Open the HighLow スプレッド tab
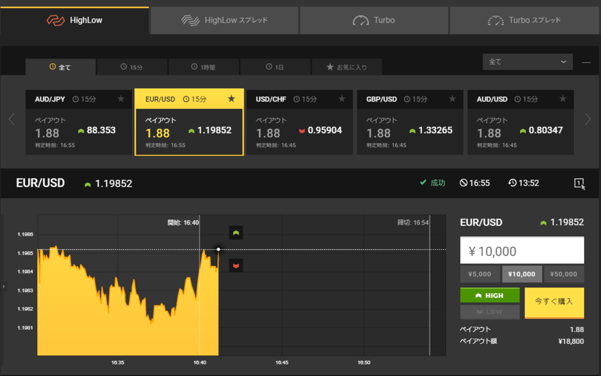Screen dimensions: 601x376 click(x=224, y=21)
